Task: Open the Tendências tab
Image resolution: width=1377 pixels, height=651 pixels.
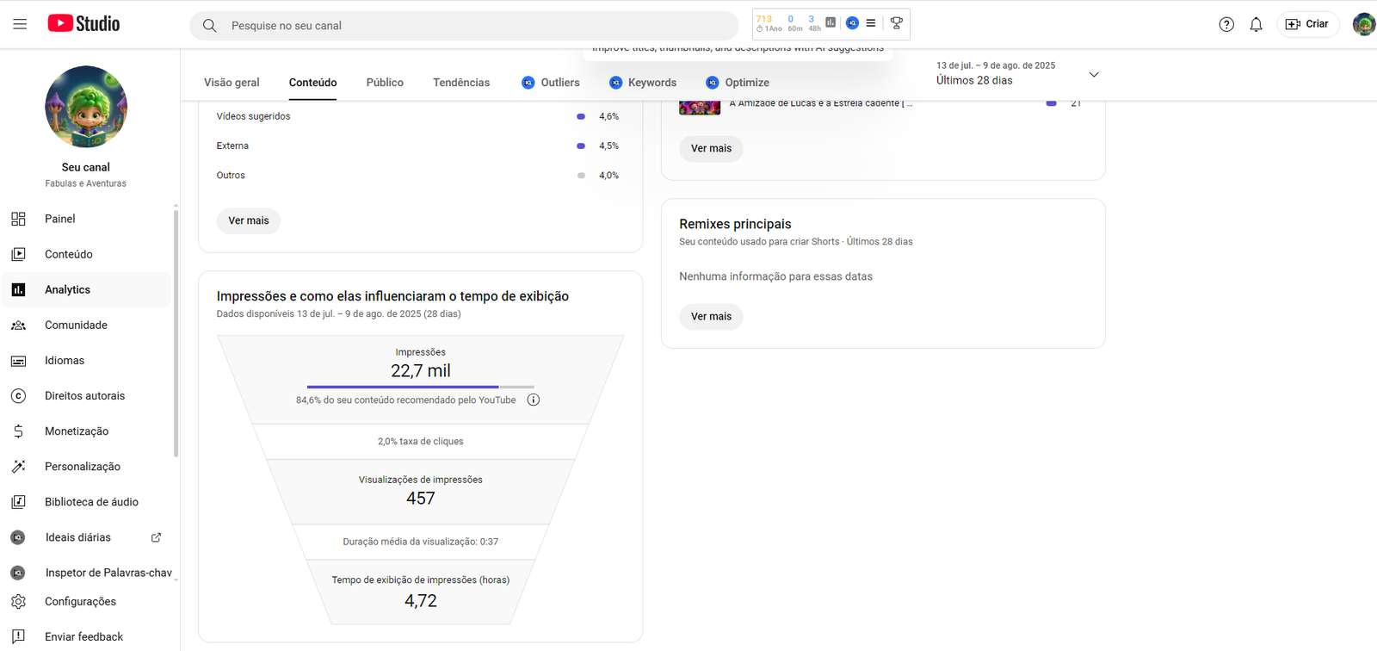Action: [x=461, y=83]
